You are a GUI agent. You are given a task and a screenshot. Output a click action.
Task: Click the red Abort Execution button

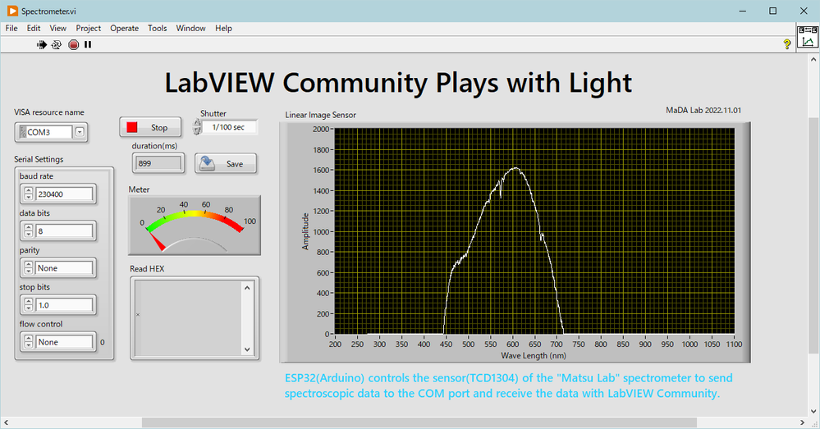coord(74,45)
